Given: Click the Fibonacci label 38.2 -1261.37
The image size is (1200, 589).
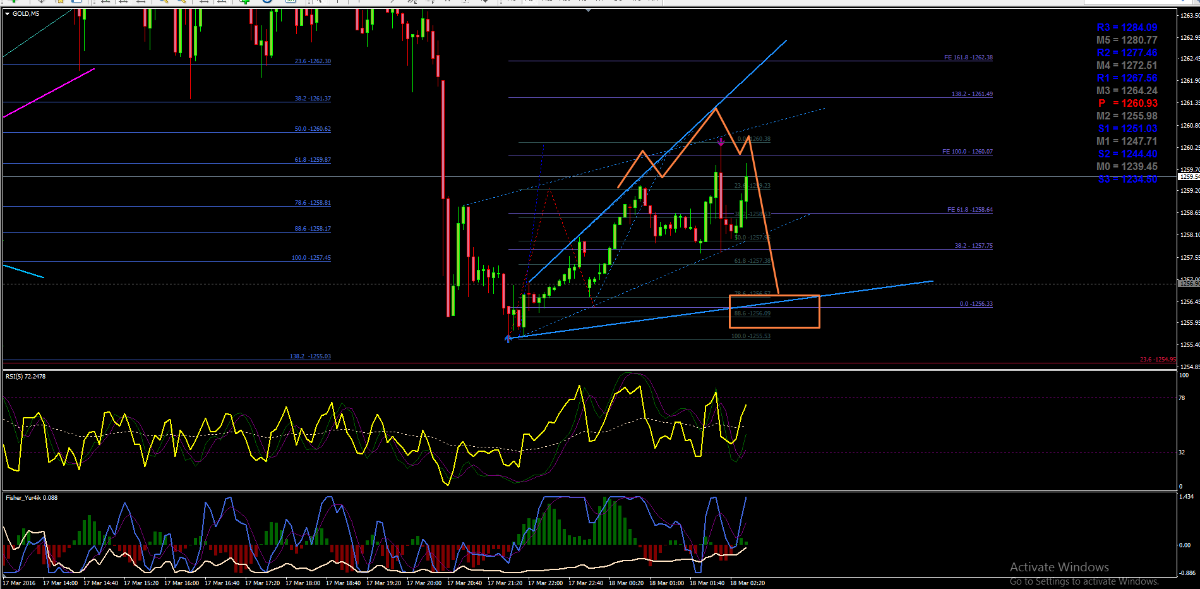Looking at the screenshot, I should pos(313,99).
